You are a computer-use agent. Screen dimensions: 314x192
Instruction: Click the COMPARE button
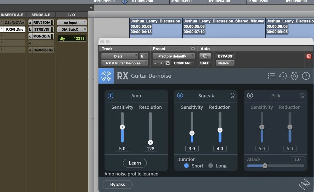[183, 63]
